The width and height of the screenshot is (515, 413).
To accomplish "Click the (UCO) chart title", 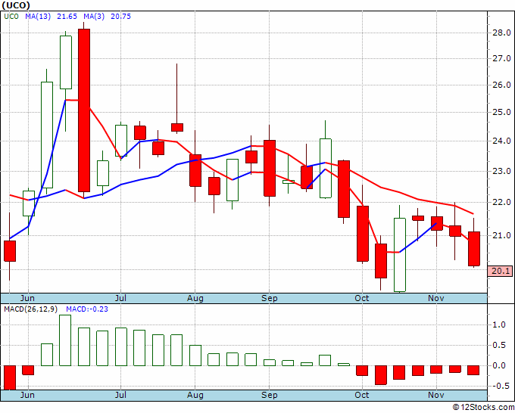I will coord(16,5).
